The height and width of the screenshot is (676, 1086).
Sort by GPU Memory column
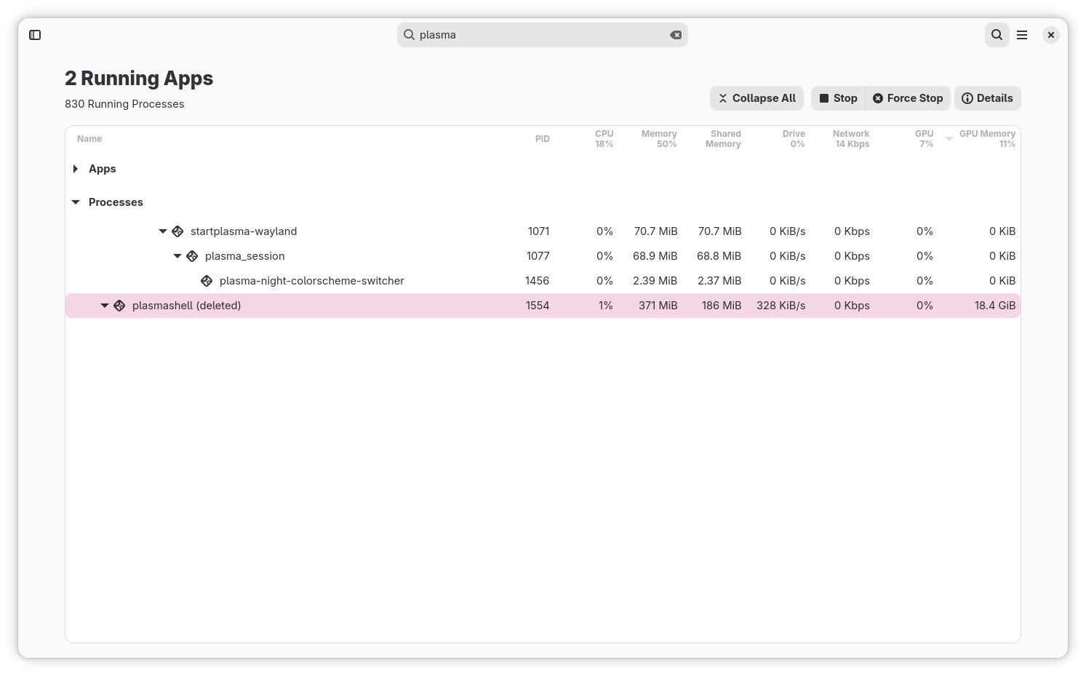[987, 139]
